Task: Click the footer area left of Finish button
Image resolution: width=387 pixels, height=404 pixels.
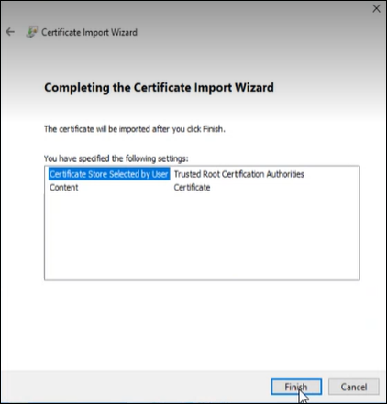Action: 135,387
